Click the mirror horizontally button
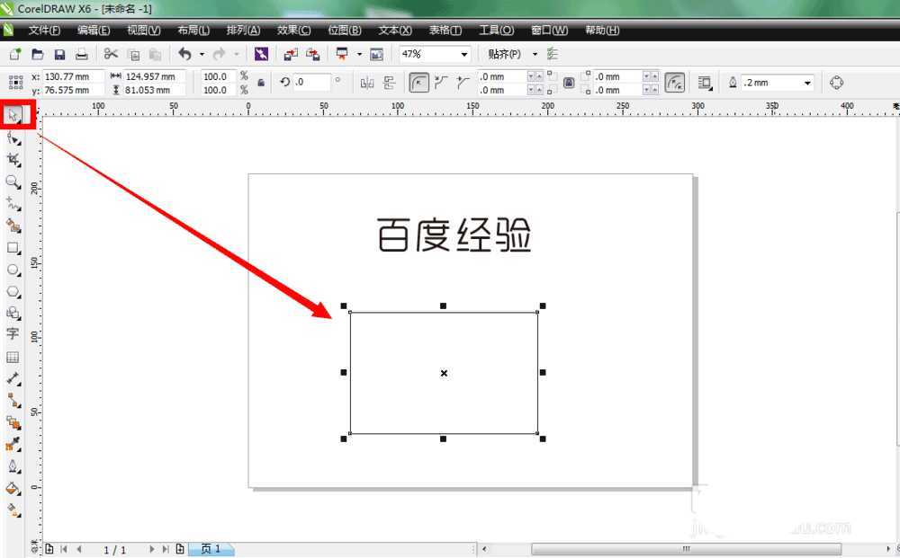 (368, 81)
